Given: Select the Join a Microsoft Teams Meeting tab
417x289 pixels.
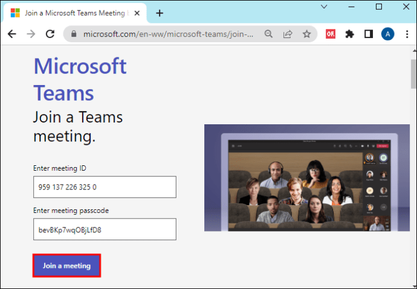Looking at the screenshot, I should point(74,13).
